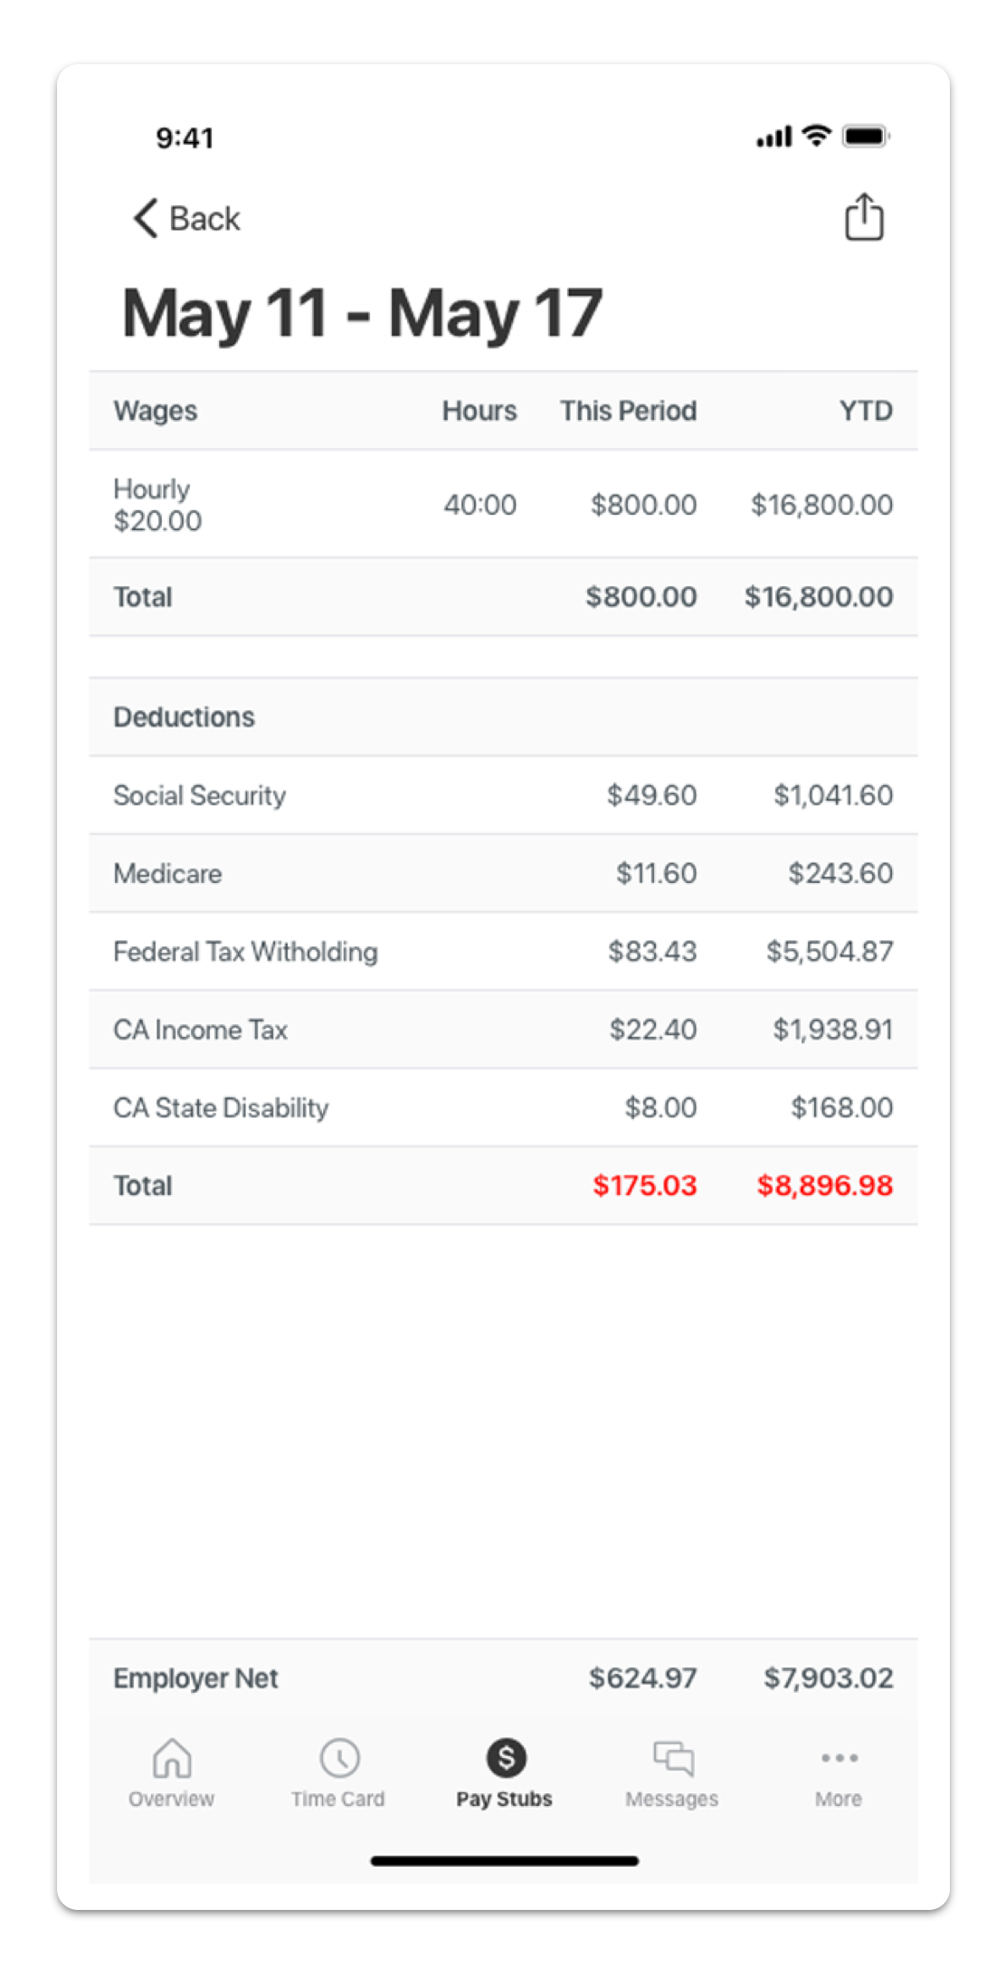
Task: Tap the Employer Net summary row
Action: click(503, 1677)
